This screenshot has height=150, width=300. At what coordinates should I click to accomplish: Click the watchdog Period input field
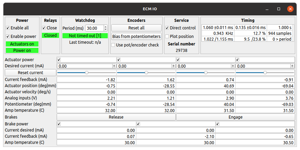[x=94, y=28]
